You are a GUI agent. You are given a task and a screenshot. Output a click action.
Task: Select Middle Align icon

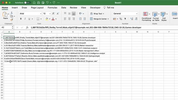pyautogui.click(x=69, y=14)
